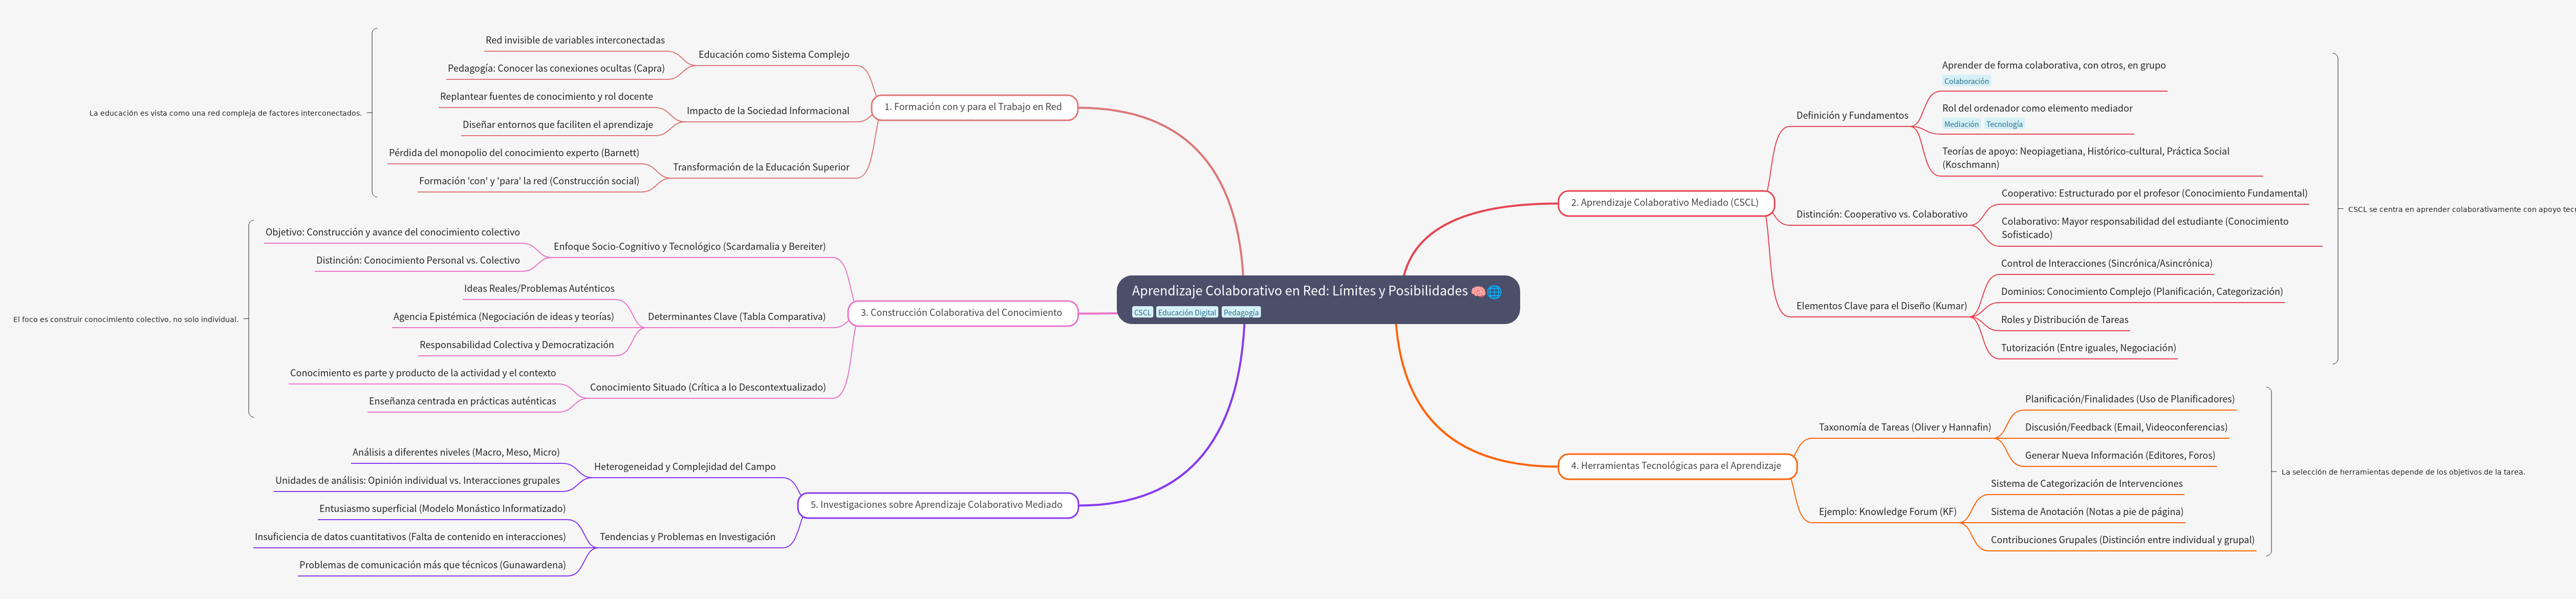
Task: Click the Educación como Sistema Complejo subtopic
Action: [773, 55]
